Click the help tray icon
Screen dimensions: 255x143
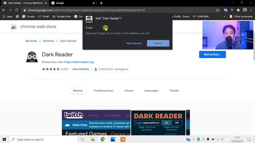[x=188, y=139]
